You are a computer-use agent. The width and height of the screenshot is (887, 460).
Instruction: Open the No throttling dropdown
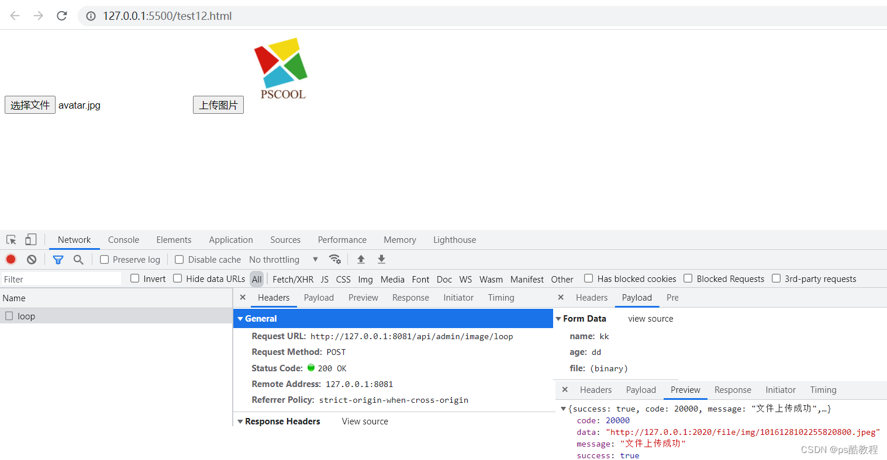(x=284, y=260)
